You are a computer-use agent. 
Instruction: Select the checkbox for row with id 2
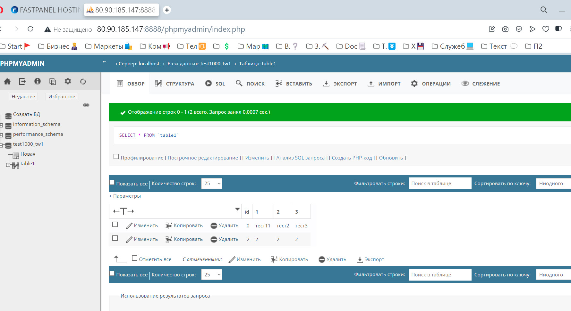coord(115,238)
